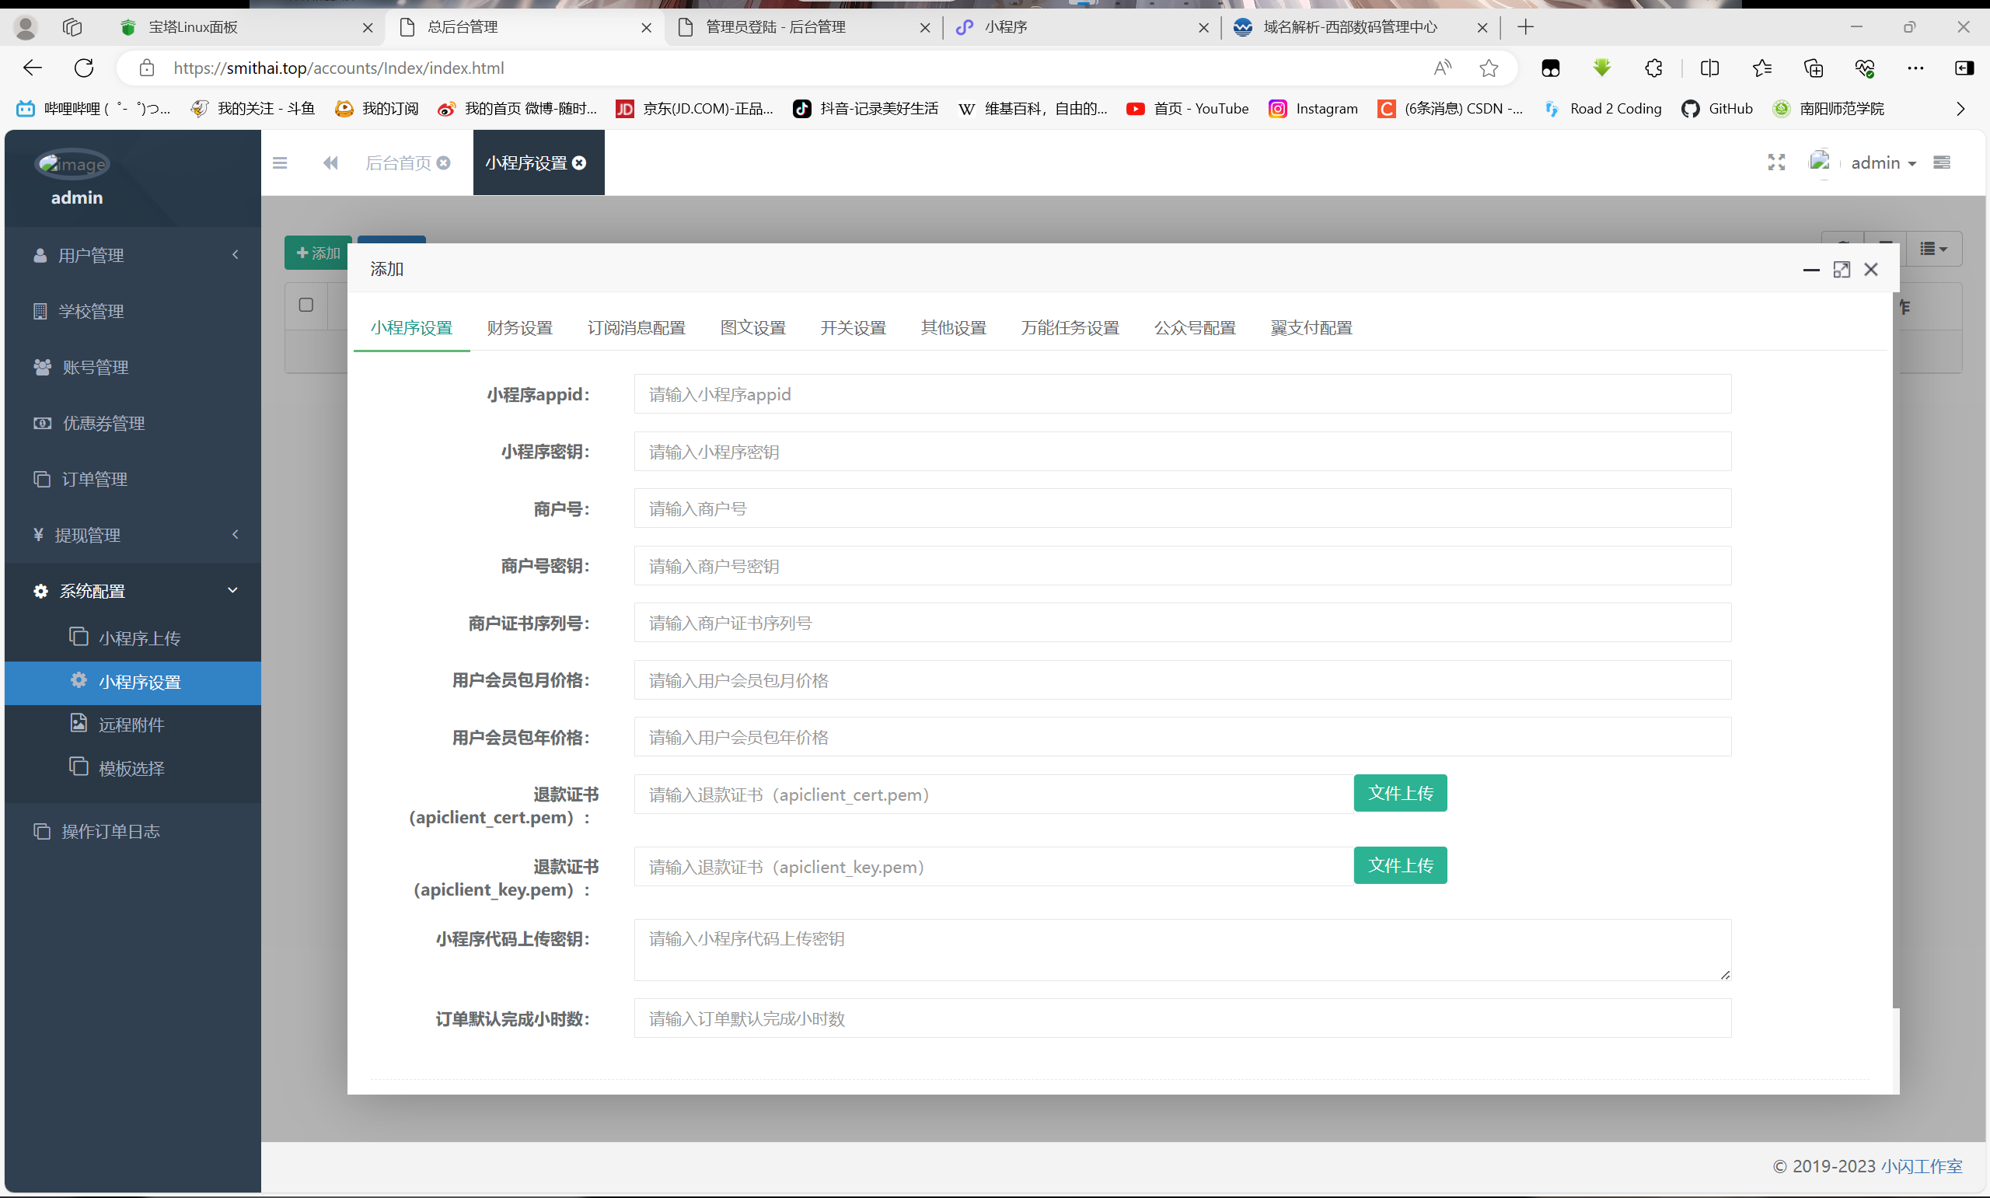
Task: Open the right-side panel menu icon
Action: (x=1943, y=163)
